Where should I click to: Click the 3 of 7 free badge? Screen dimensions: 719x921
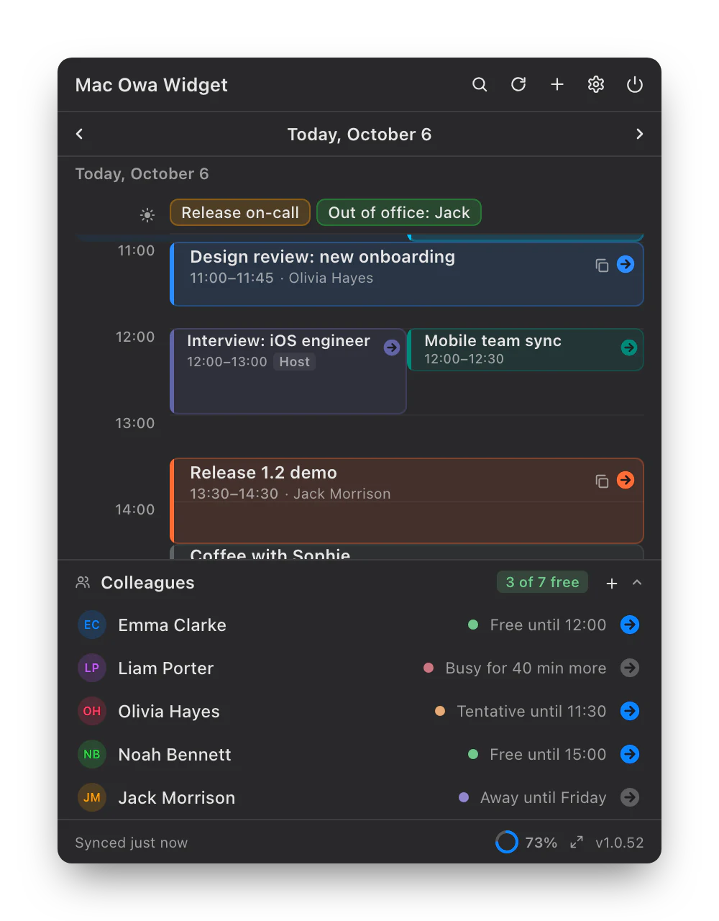click(543, 582)
